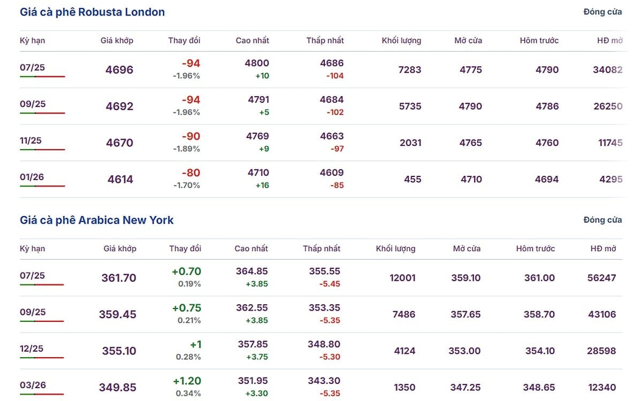
Task: Select the 09/25 Robusta London term
Action: click(33, 104)
